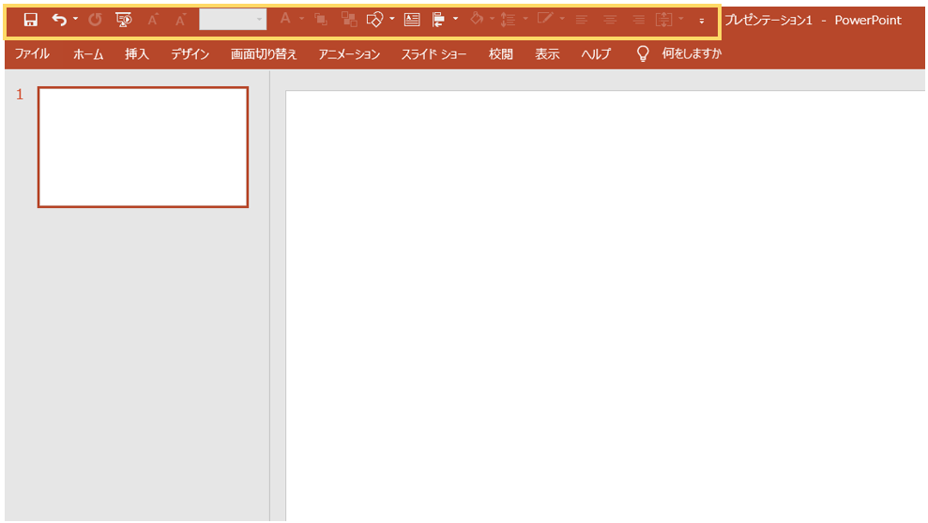Switch to the アニメーション tab
This screenshot has height=523, width=928.
tap(349, 54)
